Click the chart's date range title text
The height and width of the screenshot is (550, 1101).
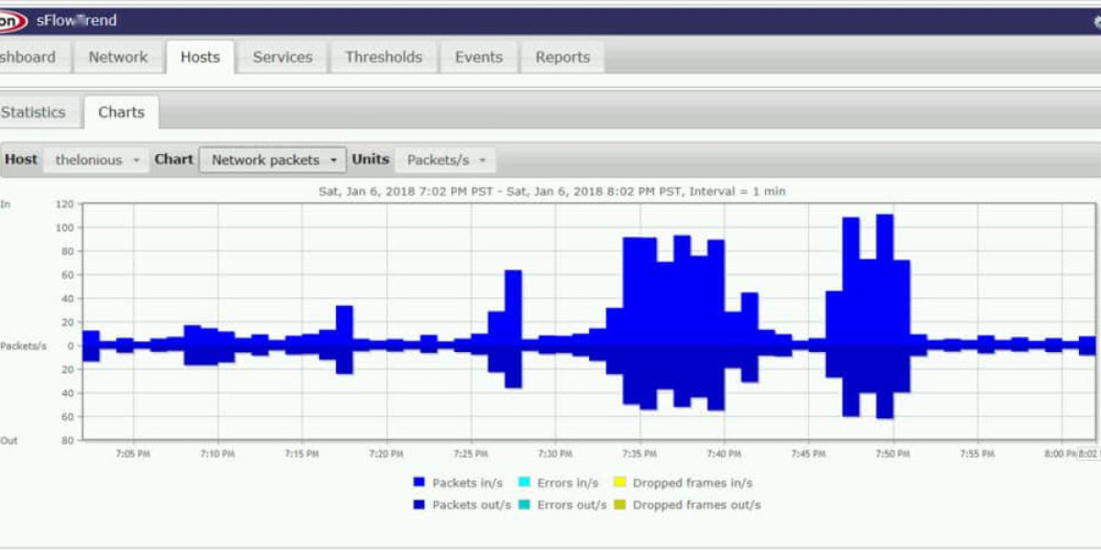click(550, 192)
